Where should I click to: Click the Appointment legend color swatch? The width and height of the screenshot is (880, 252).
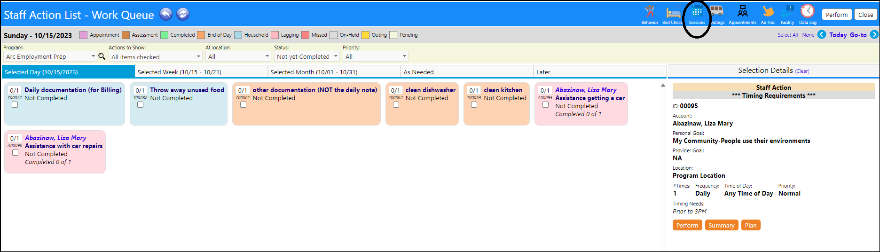(84, 35)
